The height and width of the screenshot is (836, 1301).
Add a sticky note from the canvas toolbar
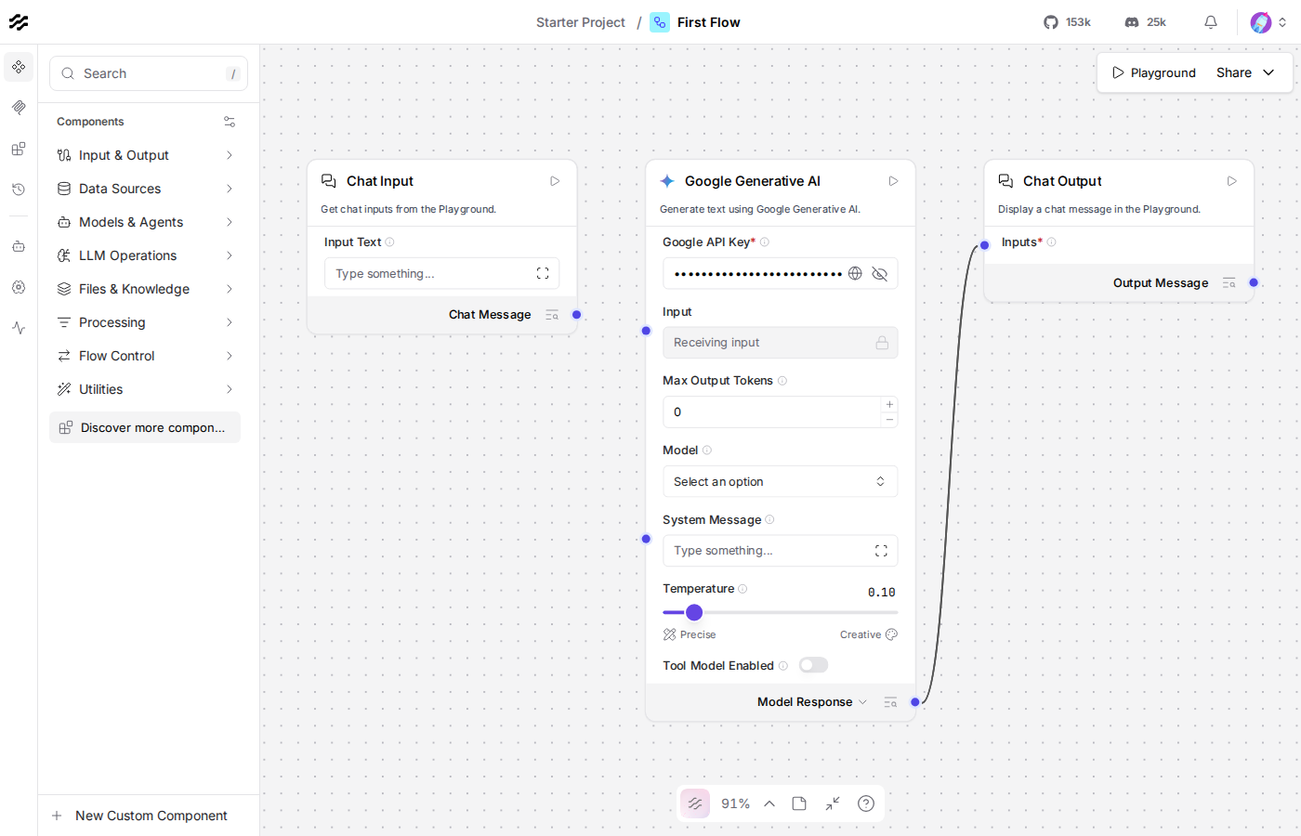pos(799,803)
